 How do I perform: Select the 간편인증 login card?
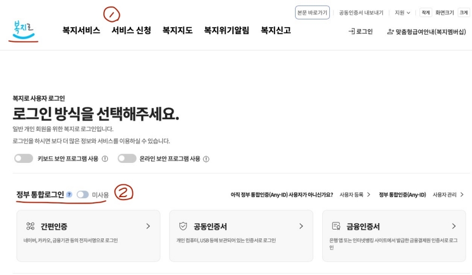[88, 236]
